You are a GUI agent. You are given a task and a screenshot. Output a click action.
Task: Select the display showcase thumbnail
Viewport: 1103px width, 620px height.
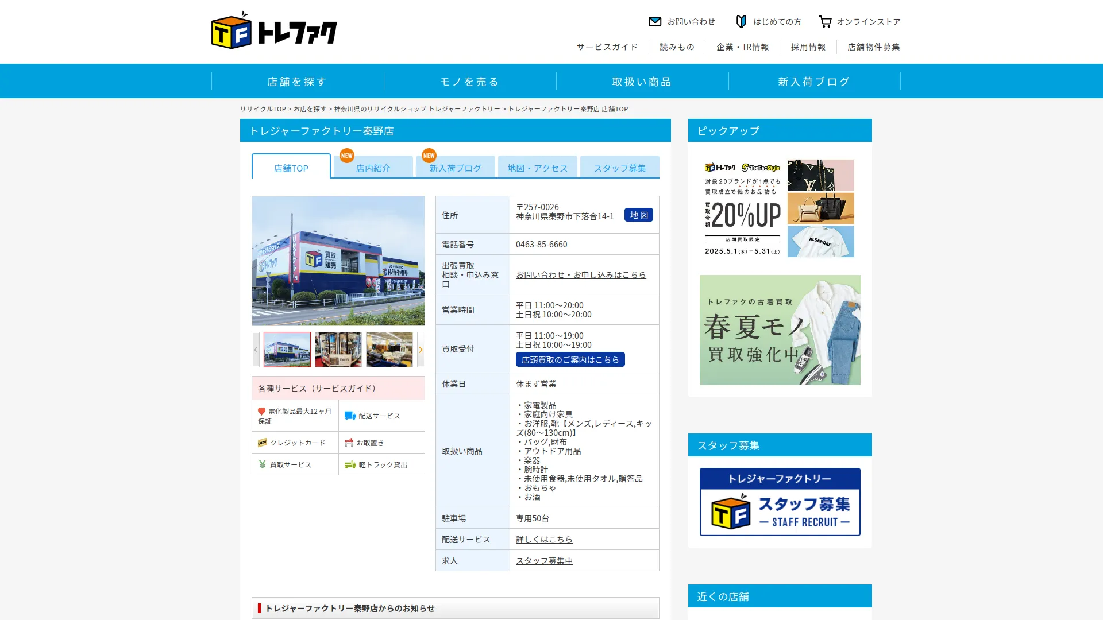point(338,350)
